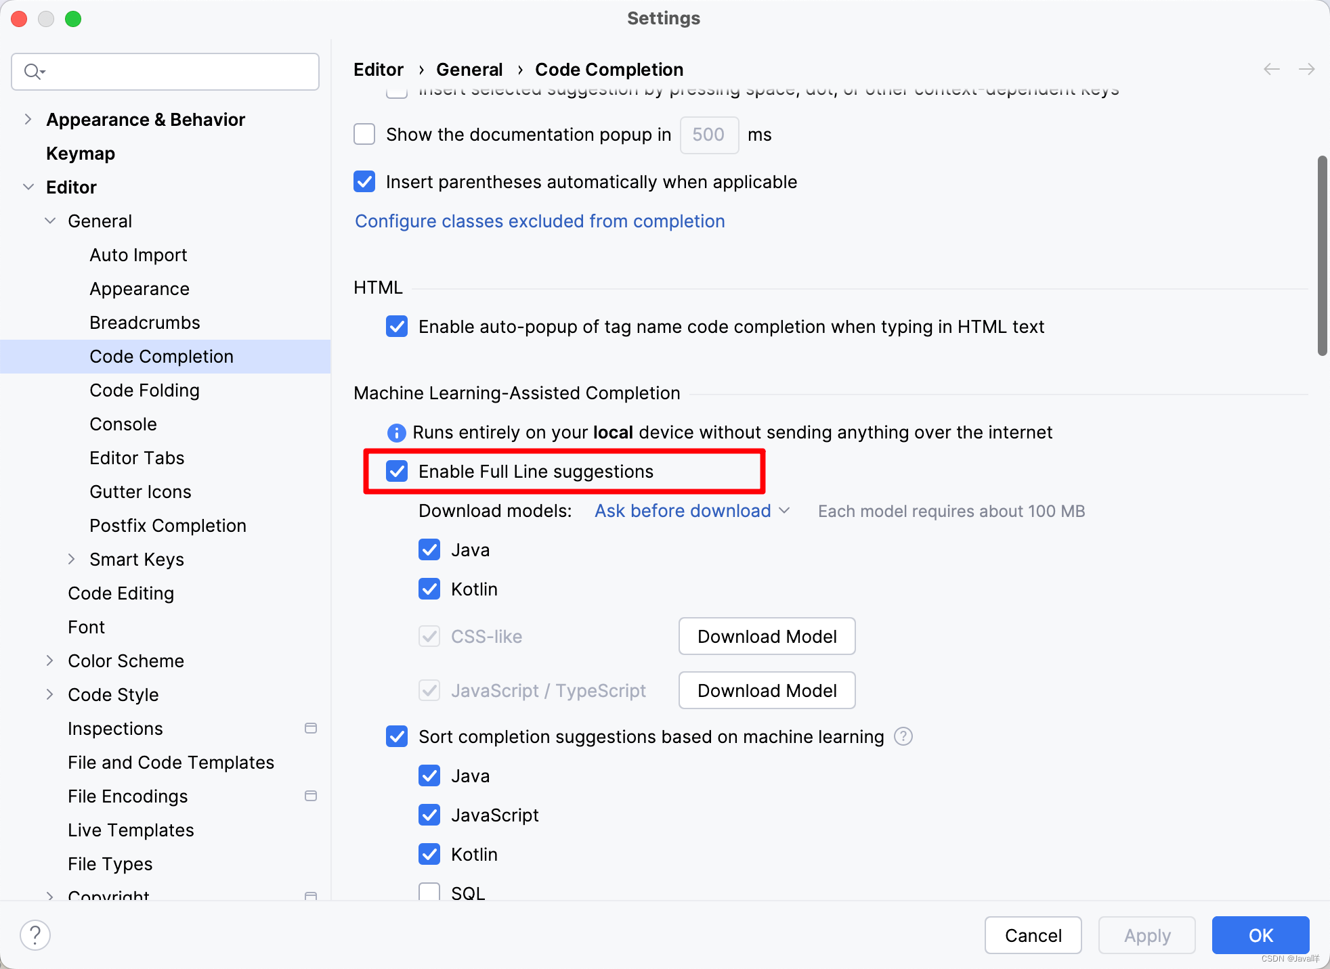This screenshot has width=1330, height=969.
Task: Click help icon beside machine learning sorting
Action: [903, 736]
